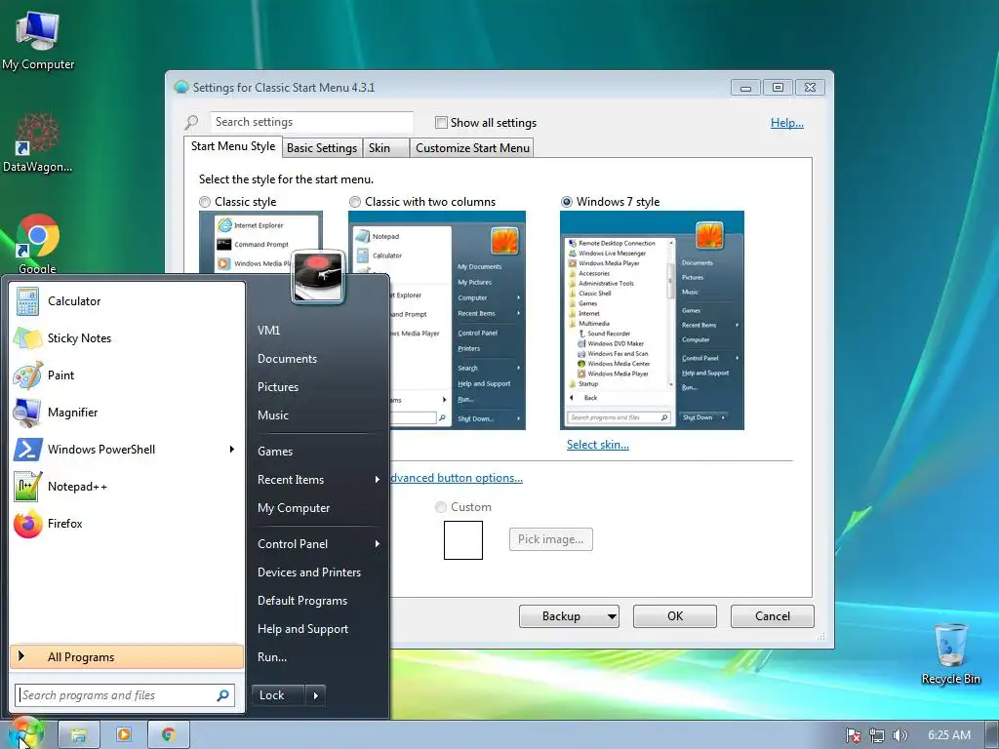Open Help and Support in start menu
The height and width of the screenshot is (749, 999).
coord(319,629)
